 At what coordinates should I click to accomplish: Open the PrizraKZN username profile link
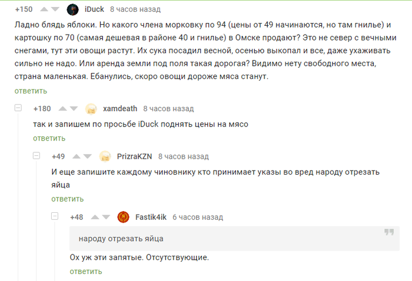click(x=134, y=156)
